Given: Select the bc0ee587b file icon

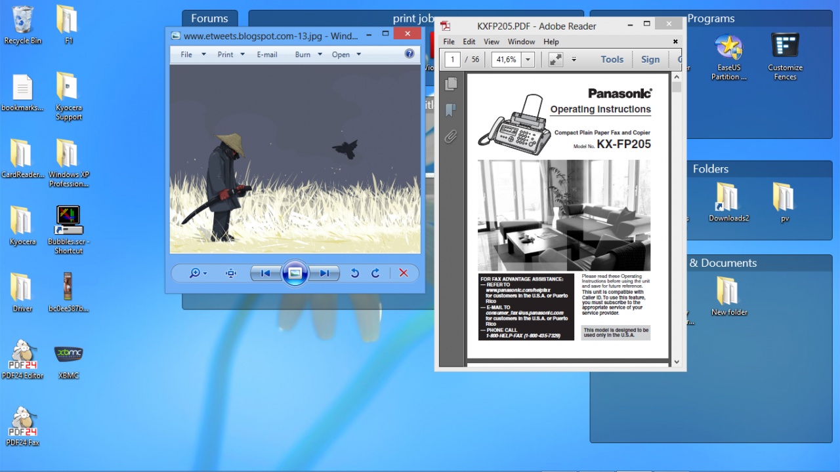Looking at the screenshot, I should click(68, 292).
